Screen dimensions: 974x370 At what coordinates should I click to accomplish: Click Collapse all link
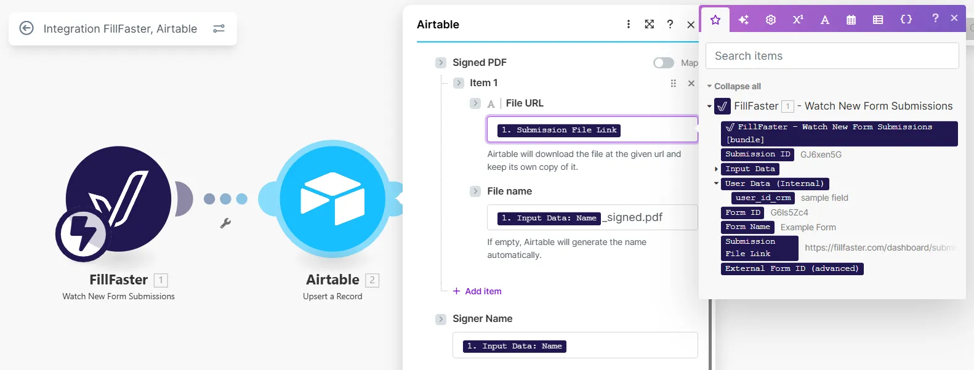(x=737, y=86)
